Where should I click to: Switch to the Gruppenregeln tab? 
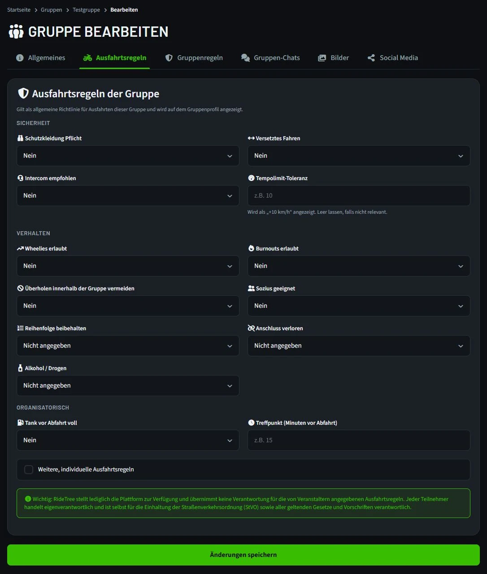[x=194, y=58]
